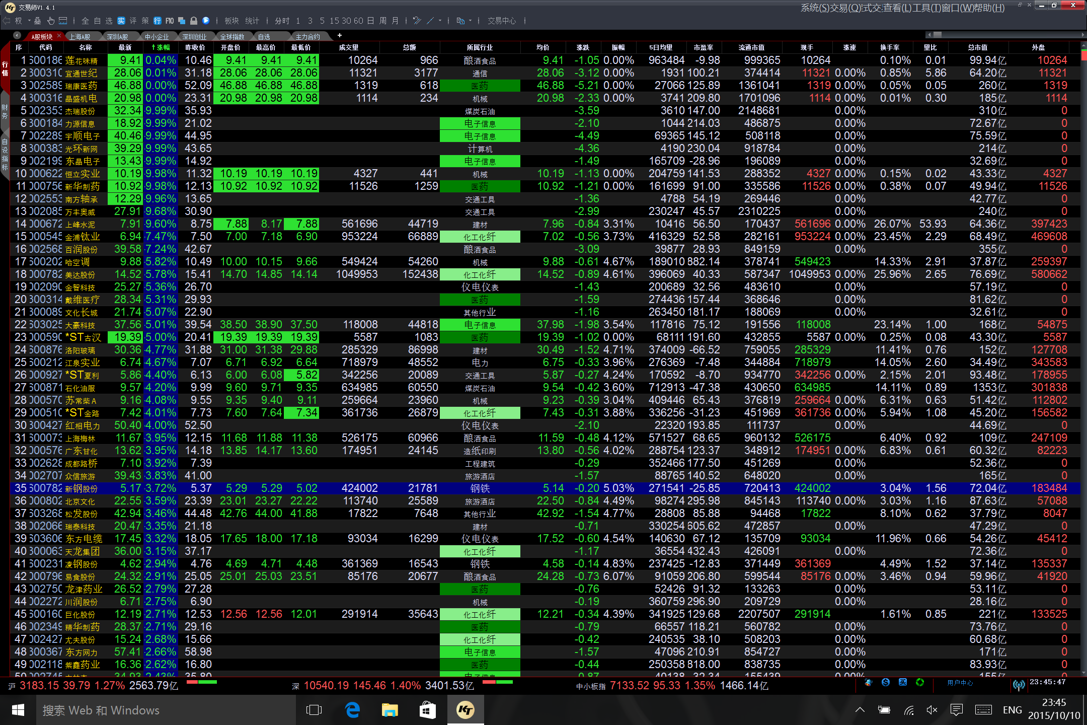This screenshot has height=725, width=1087.
Task: Toggle the 日 daily chart period
Action: tap(370, 21)
